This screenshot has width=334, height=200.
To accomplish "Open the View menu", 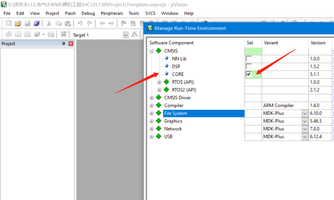I will click(35, 13).
